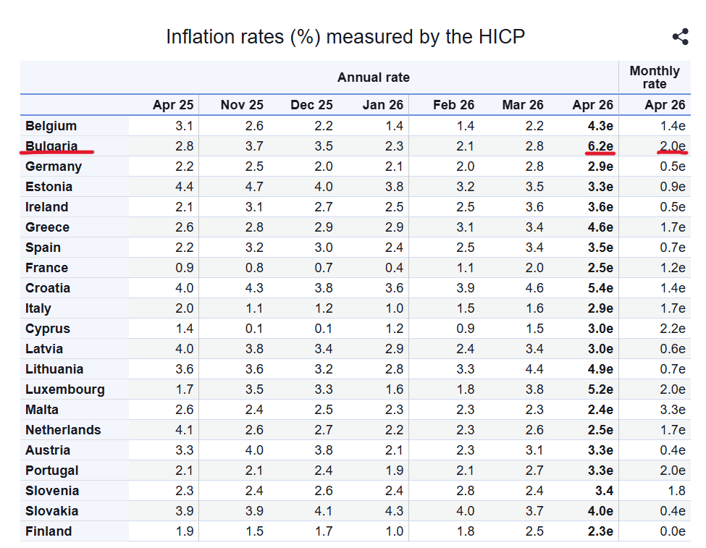The image size is (706, 548).
Task: Select the Bulgaria row label
Action: (51, 146)
